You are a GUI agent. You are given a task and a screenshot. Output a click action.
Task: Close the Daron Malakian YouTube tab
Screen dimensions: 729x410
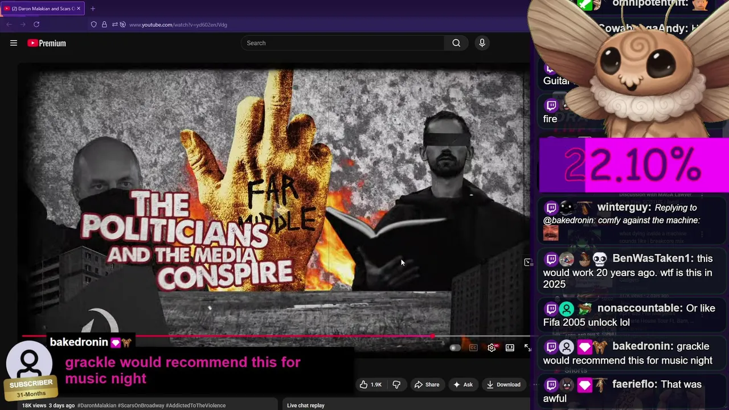(x=79, y=9)
